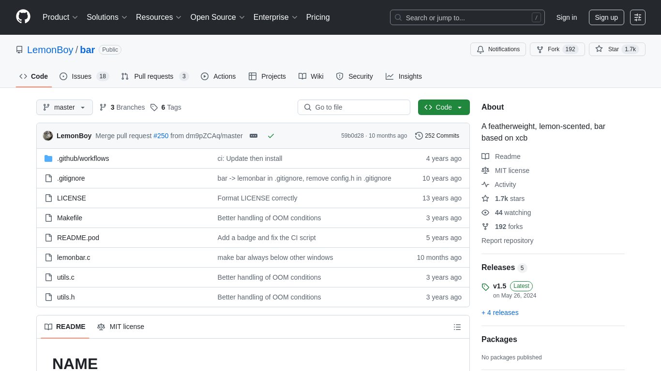Click the green commit status checkmark

(271, 136)
